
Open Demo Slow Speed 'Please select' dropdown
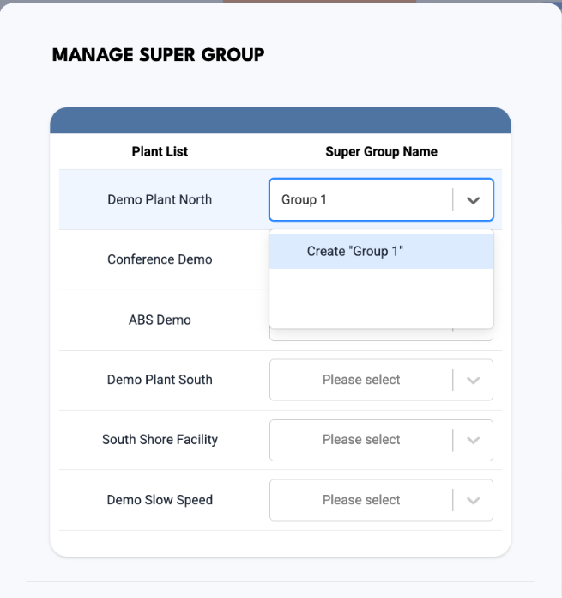[381, 500]
